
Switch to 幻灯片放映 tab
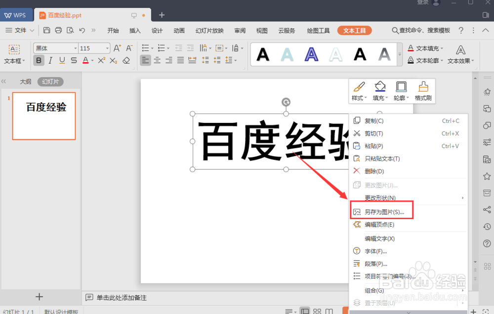[209, 31]
